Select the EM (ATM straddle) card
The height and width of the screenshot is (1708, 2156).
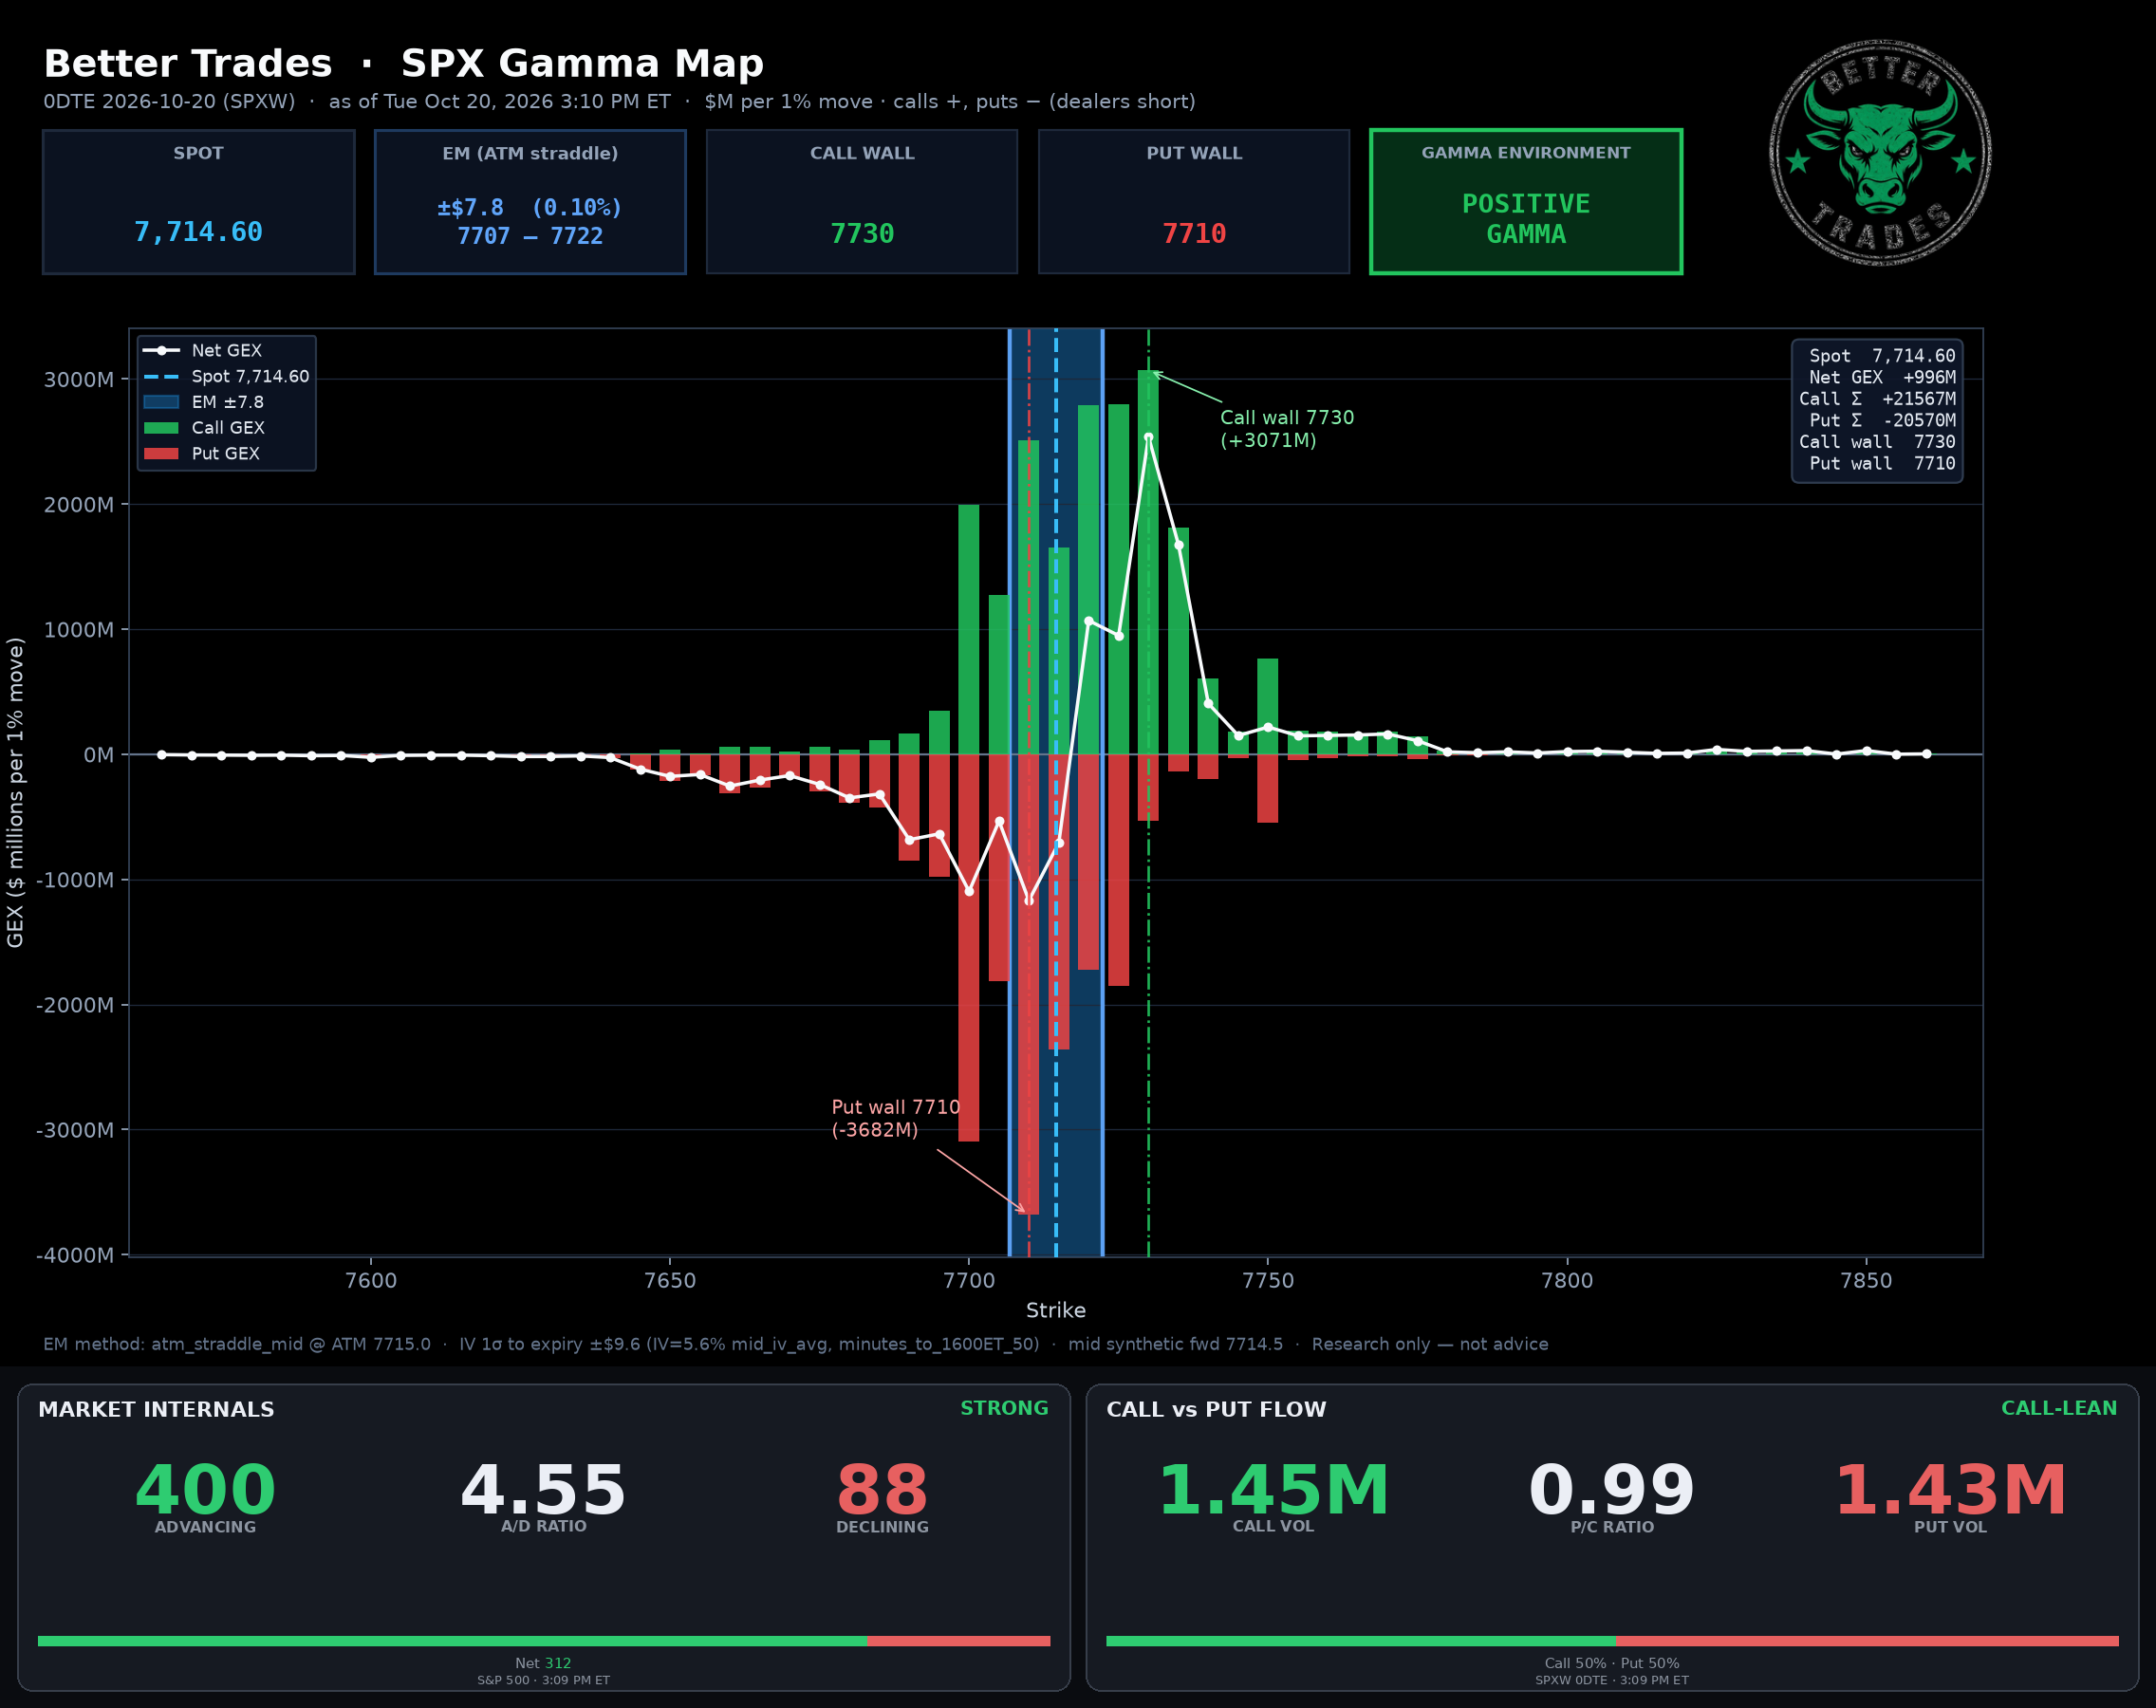(531, 202)
